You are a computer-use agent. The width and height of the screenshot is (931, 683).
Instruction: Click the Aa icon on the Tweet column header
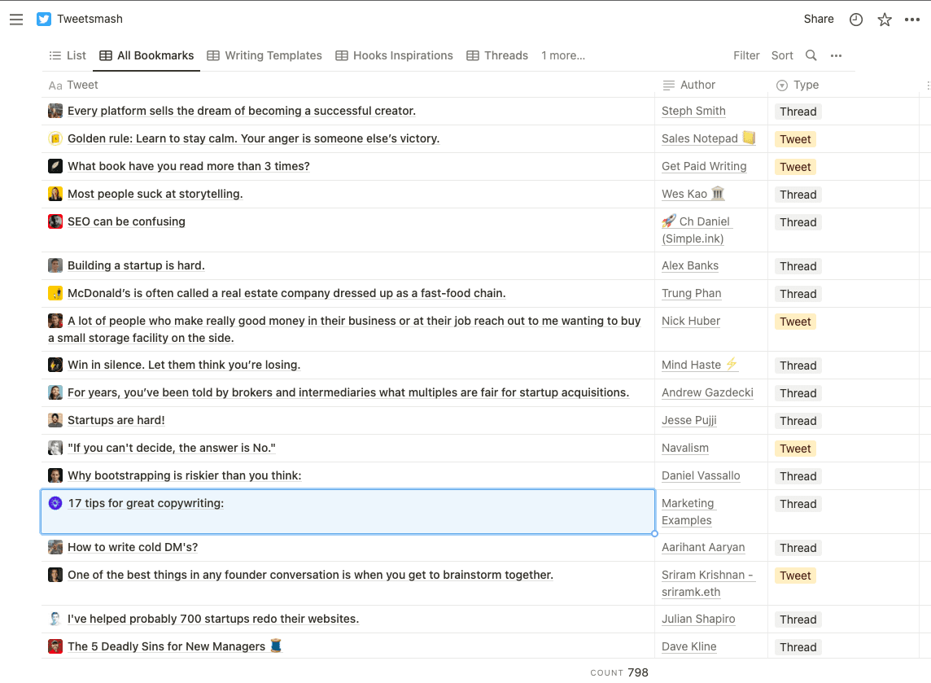[x=53, y=85]
